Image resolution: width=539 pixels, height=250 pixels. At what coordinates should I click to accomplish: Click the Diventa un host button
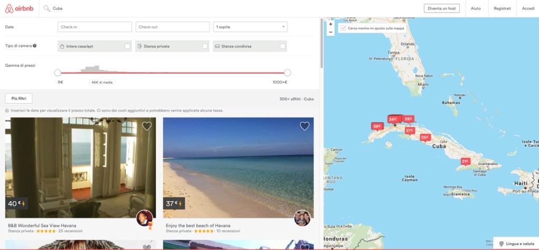point(442,8)
